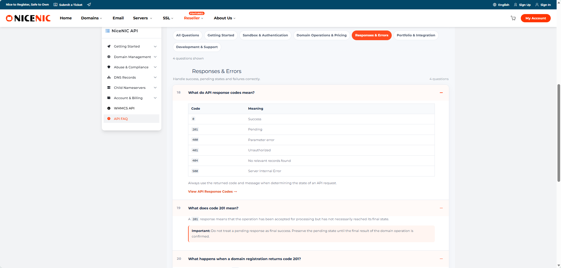
Task: Open WHMCS API sidebar item
Action: pyautogui.click(x=131, y=108)
